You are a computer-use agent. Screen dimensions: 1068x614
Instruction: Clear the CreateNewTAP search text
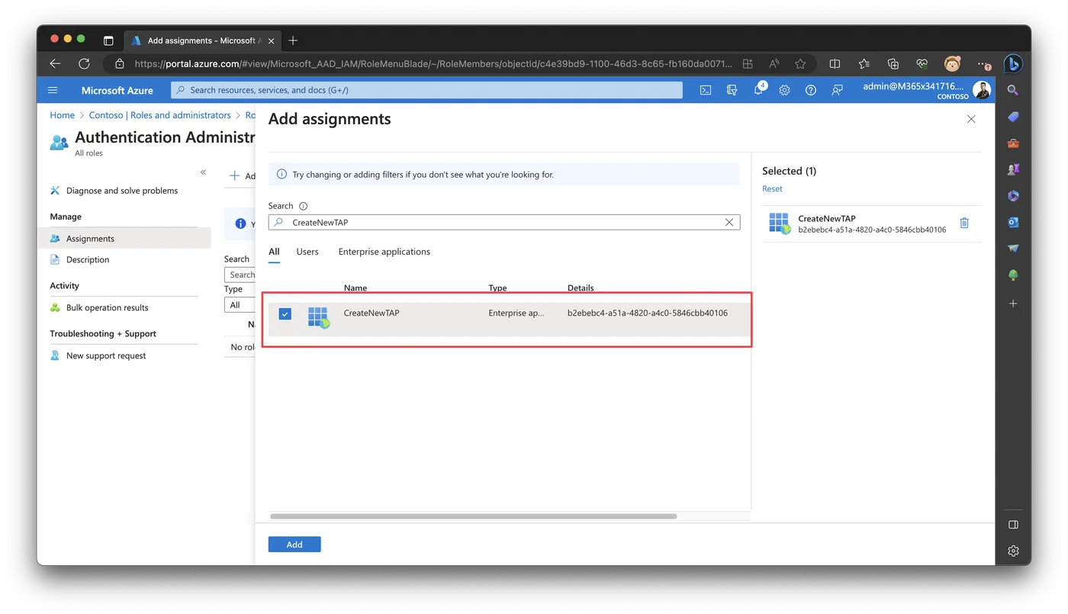tap(729, 223)
